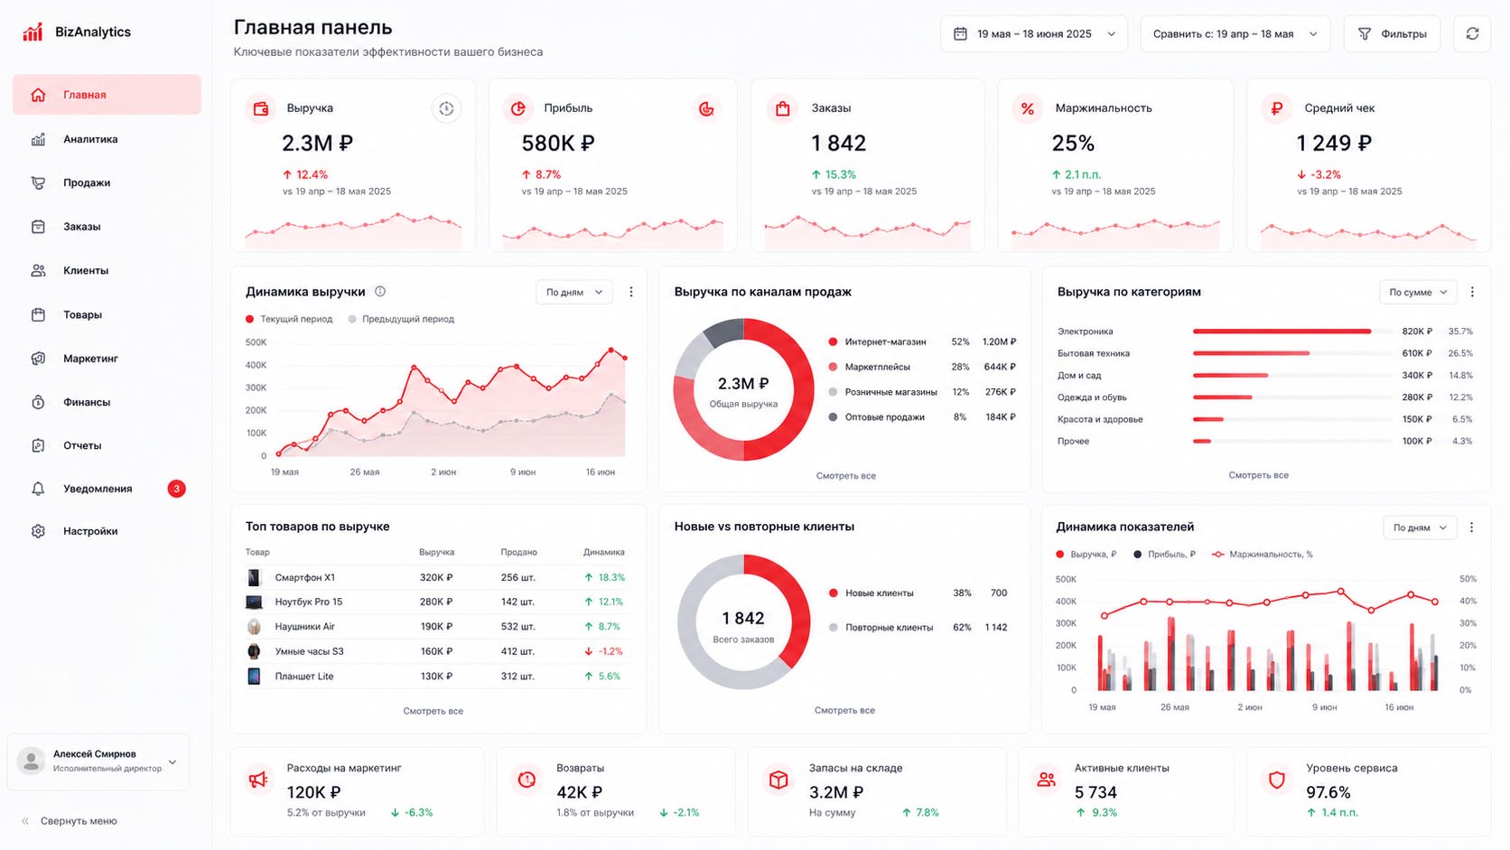Collapse the sidebar with Свернуть меню

70,821
